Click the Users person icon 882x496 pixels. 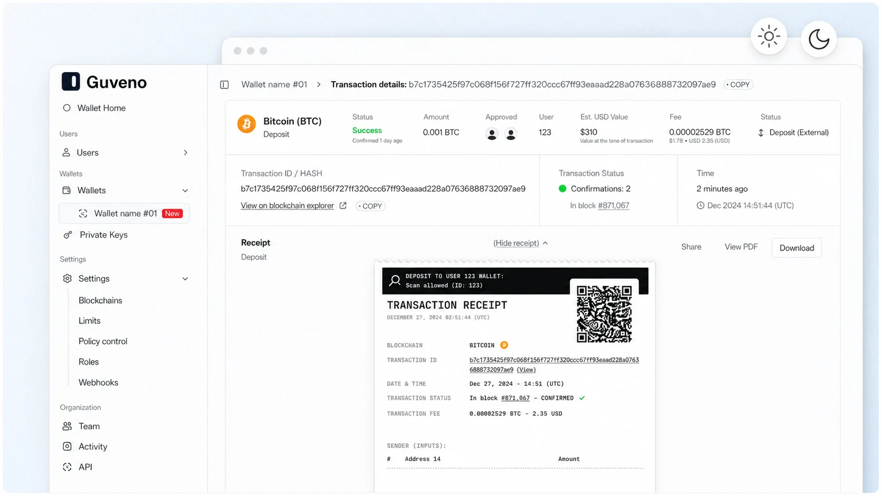click(66, 152)
